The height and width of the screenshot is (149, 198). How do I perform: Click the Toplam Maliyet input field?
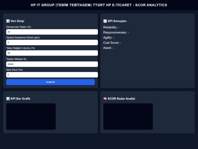click(52, 64)
